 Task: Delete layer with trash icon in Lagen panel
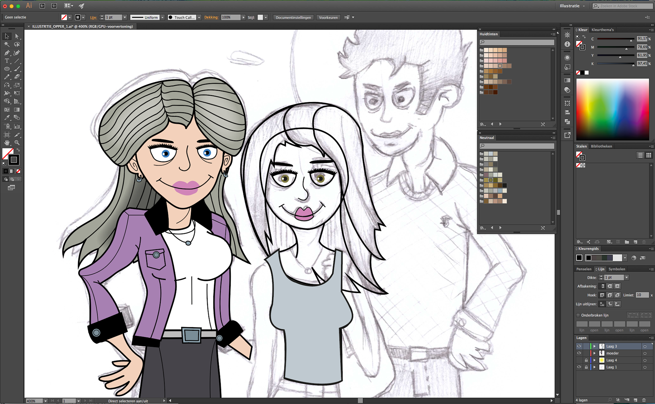[644, 400]
